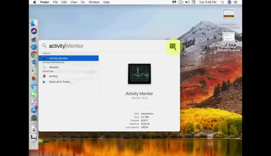
Task: Launch Google Chrome from the Dock
Action: coord(34,55)
